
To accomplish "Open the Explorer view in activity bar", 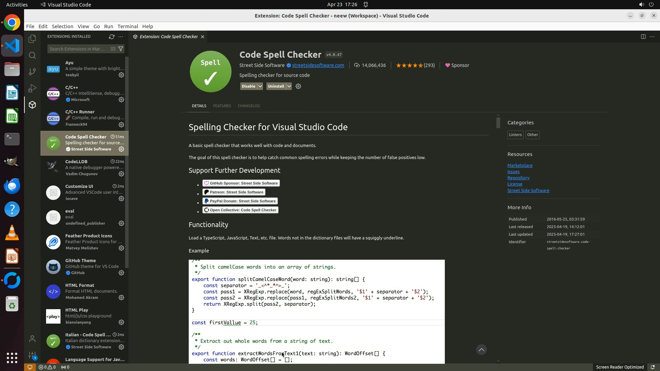I will 32,39.
